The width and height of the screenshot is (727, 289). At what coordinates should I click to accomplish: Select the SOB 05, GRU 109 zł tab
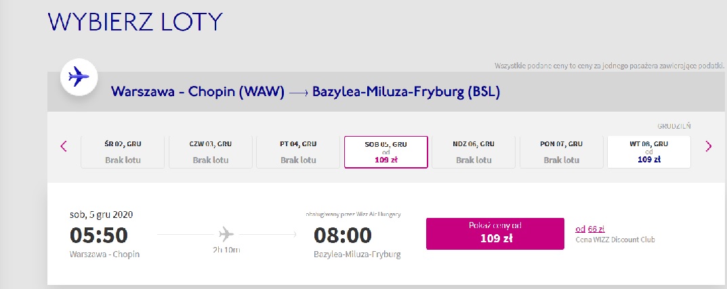386,152
